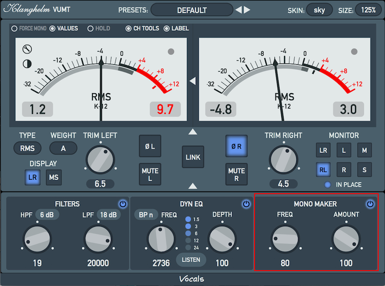385x286 pixels.
Task: Click the right meter RMS readout -4.8
Action: click(221, 109)
